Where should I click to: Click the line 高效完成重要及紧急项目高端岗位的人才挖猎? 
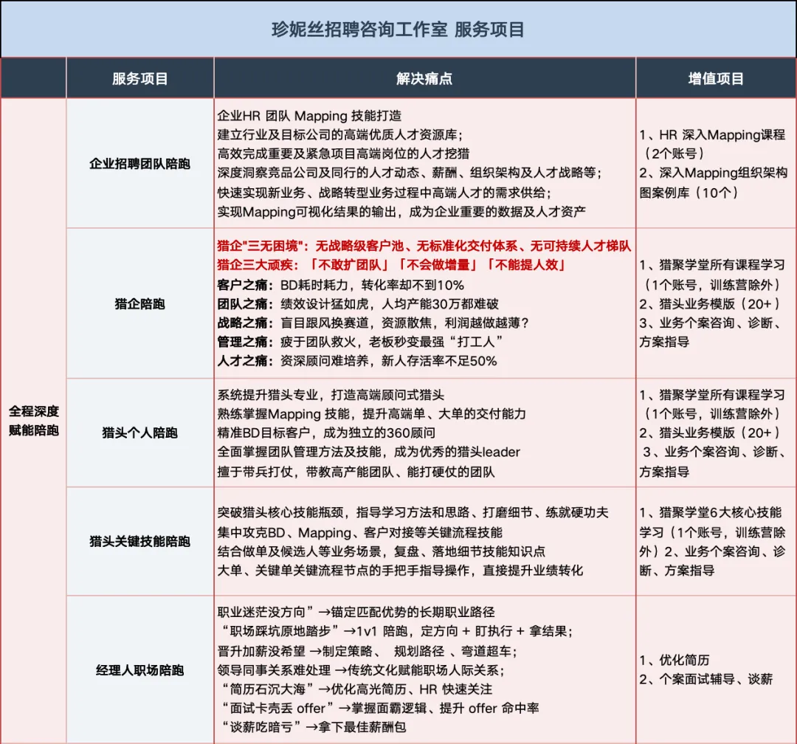coord(344,154)
